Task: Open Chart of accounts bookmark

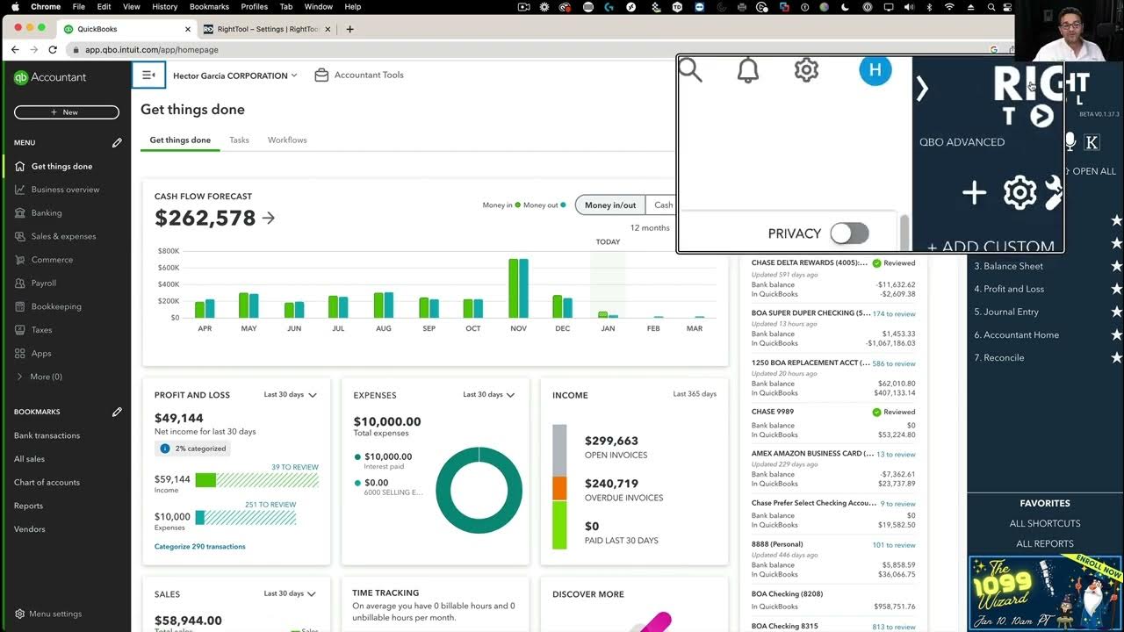Action: click(x=47, y=482)
